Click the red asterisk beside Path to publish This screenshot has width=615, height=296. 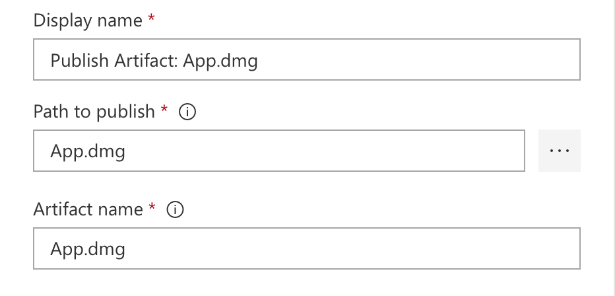[x=164, y=109]
